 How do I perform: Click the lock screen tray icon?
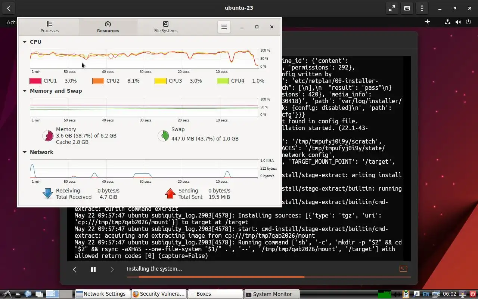click(462, 294)
